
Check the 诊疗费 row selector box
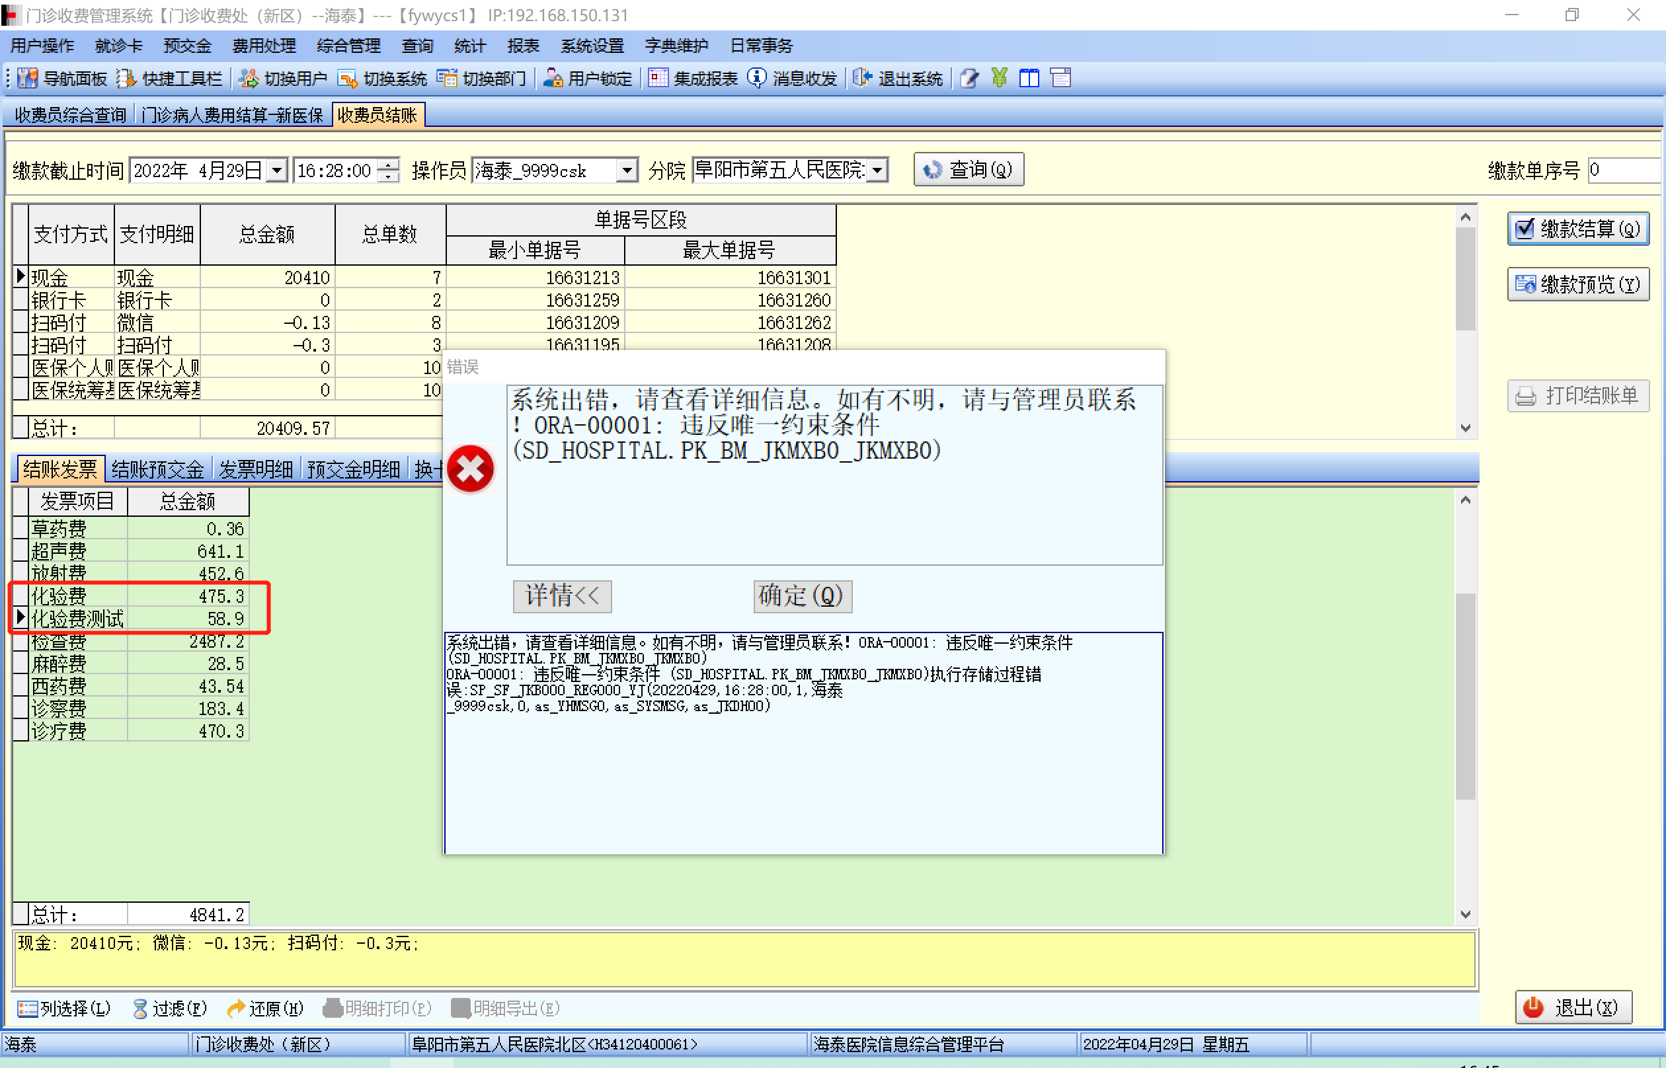pos(20,731)
